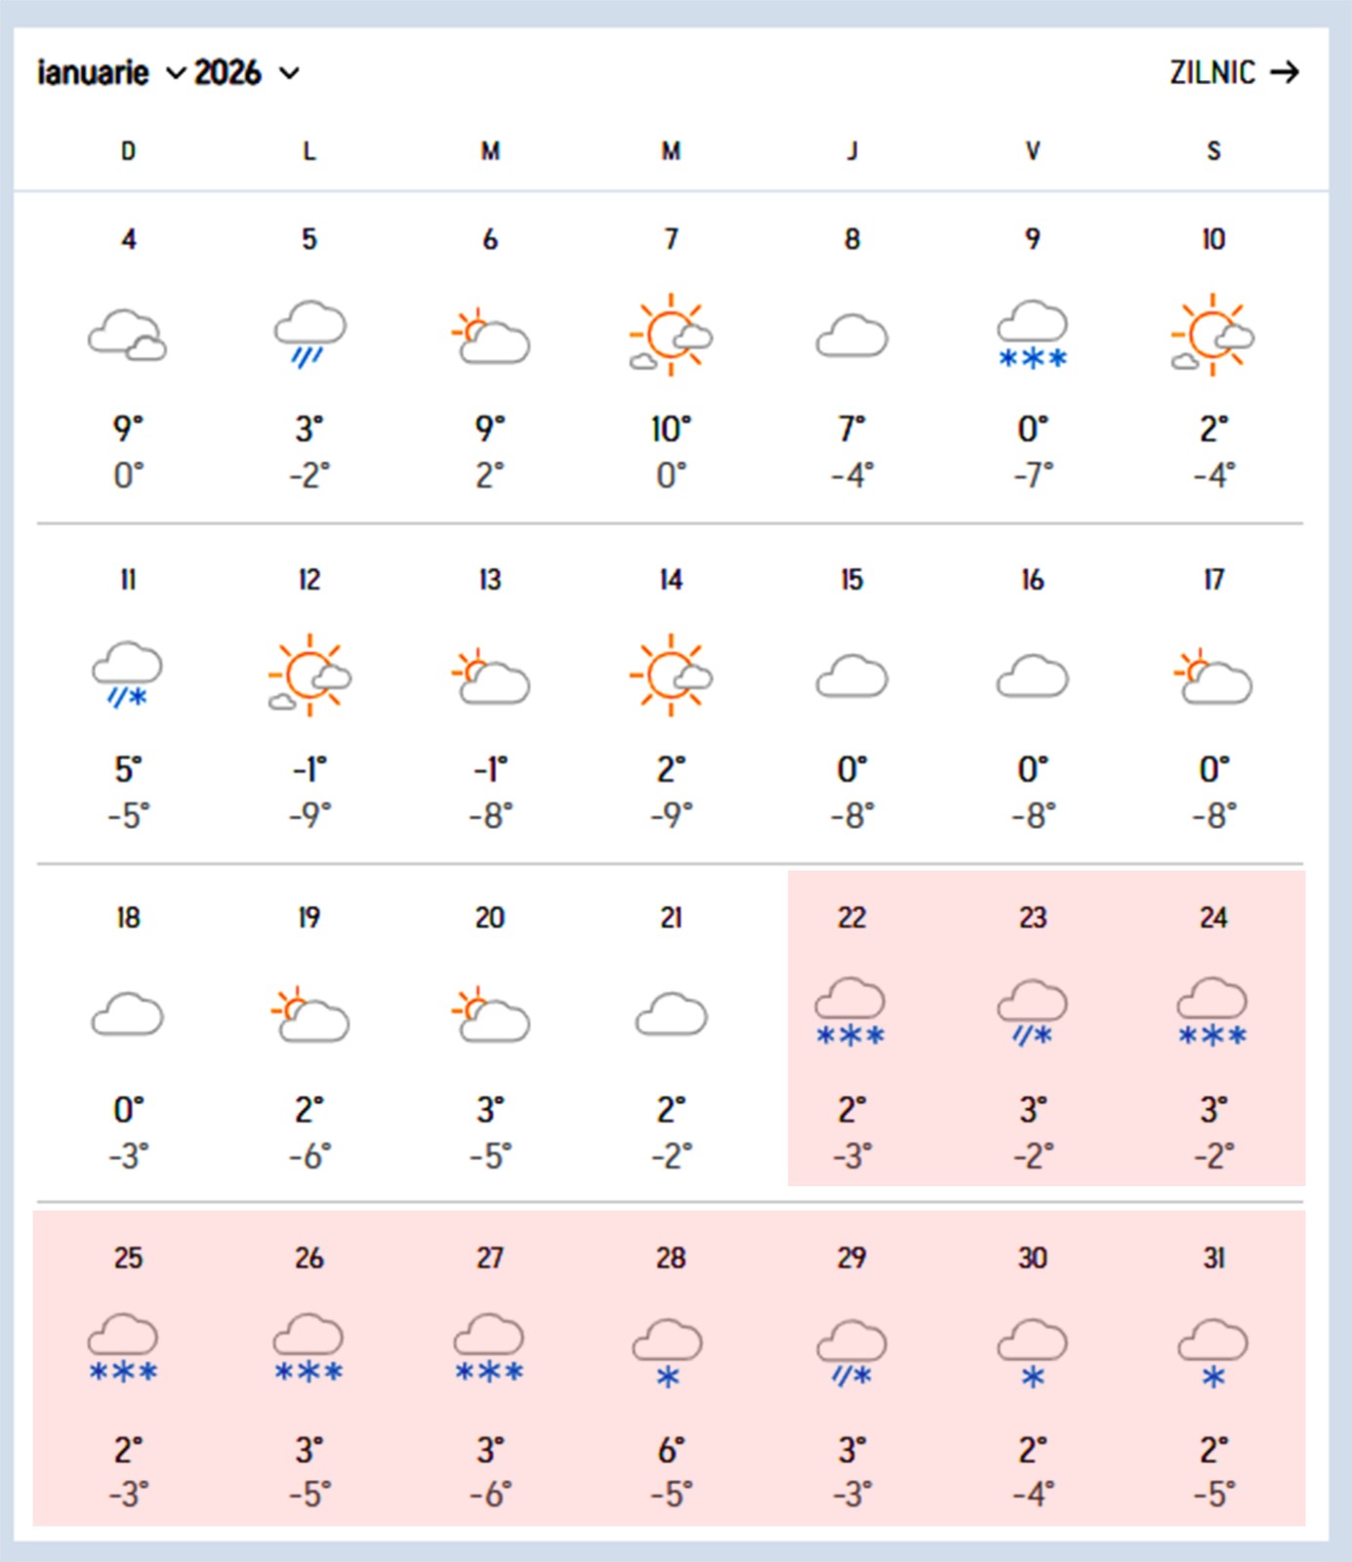Select day 31 in the calendar
The height and width of the screenshot is (1562, 1352).
(1213, 1258)
